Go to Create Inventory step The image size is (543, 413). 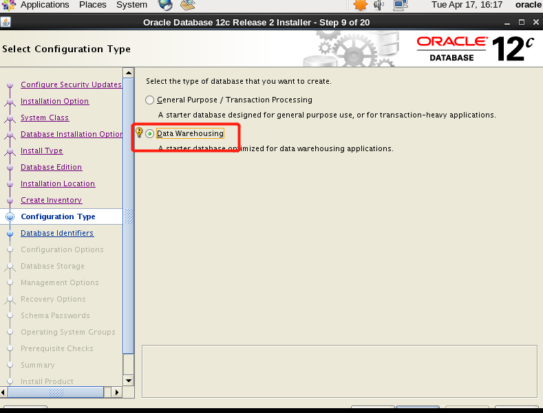(x=51, y=200)
